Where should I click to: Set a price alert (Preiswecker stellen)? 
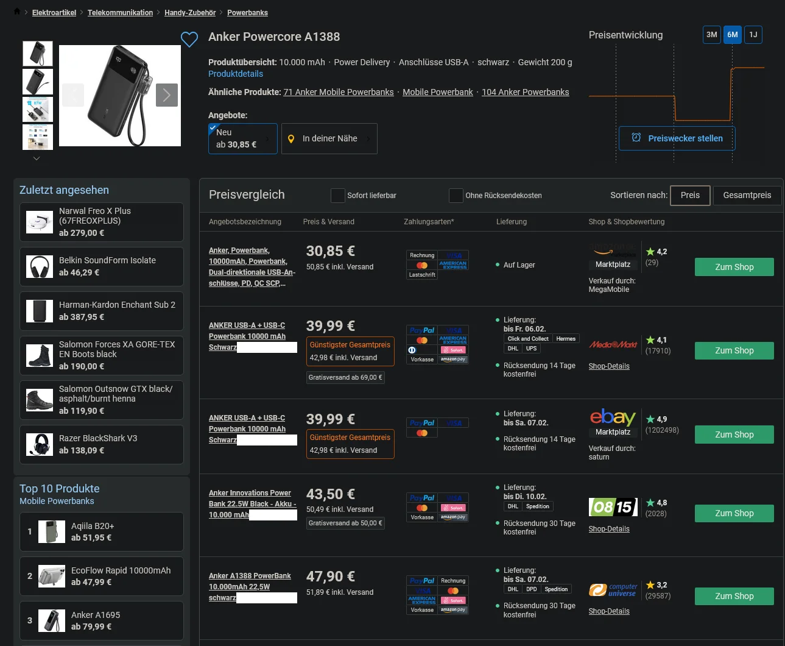(x=677, y=138)
